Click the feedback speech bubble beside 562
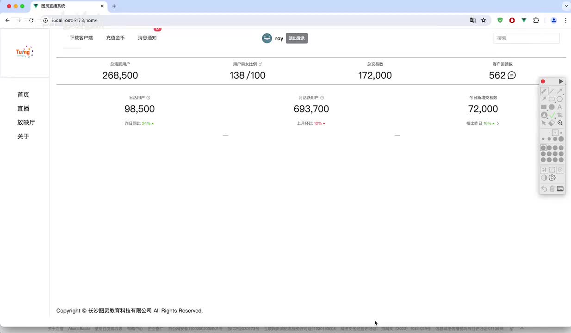 (511, 75)
